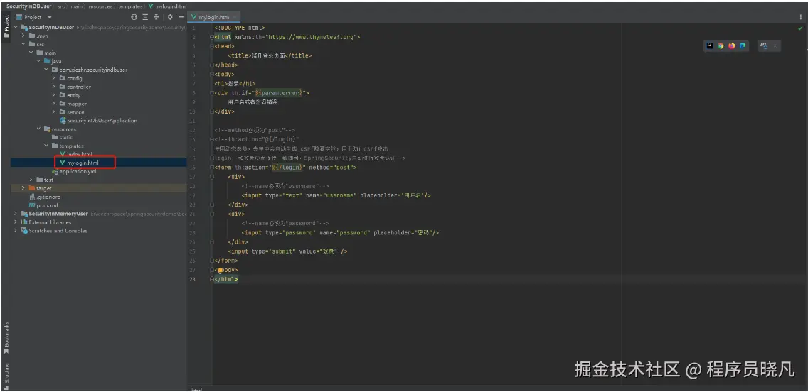Expand the controller package

pyautogui.click(x=53, y=87)
